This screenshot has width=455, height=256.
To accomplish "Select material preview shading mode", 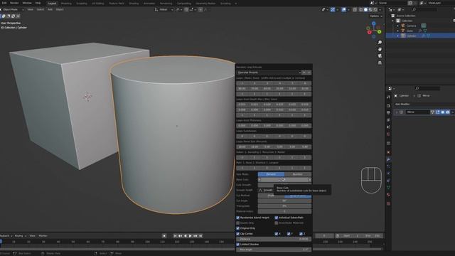I will pos(370,9).
